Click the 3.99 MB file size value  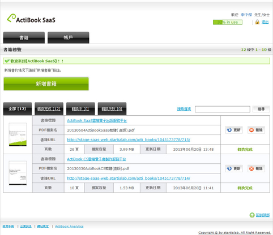point(127,150)
